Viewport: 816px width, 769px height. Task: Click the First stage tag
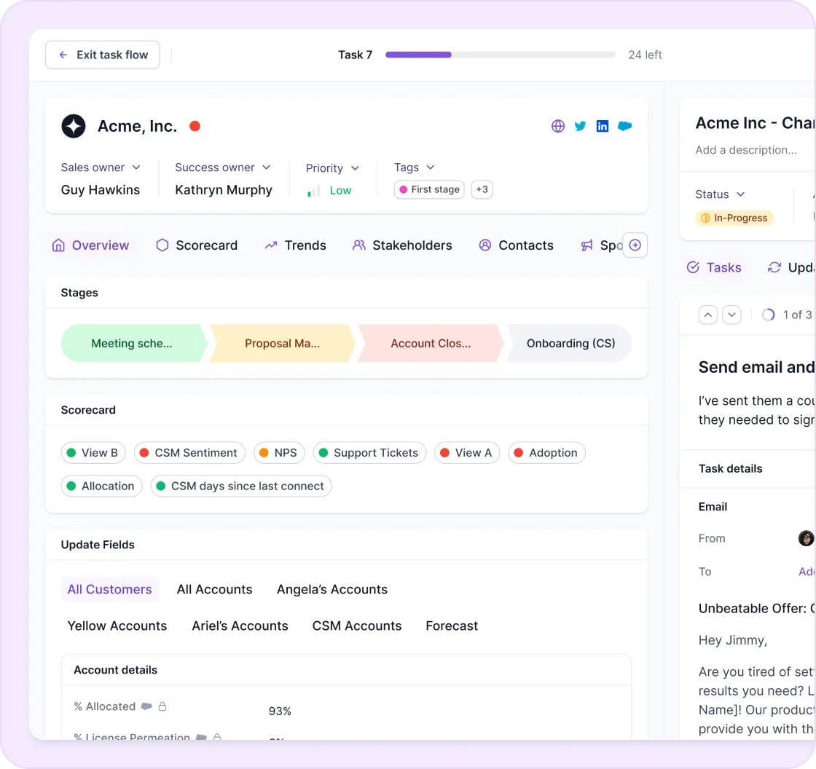429,189
